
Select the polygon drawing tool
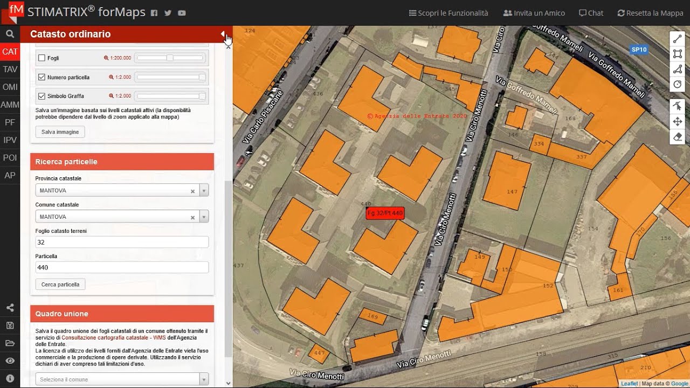coord(678,69)
